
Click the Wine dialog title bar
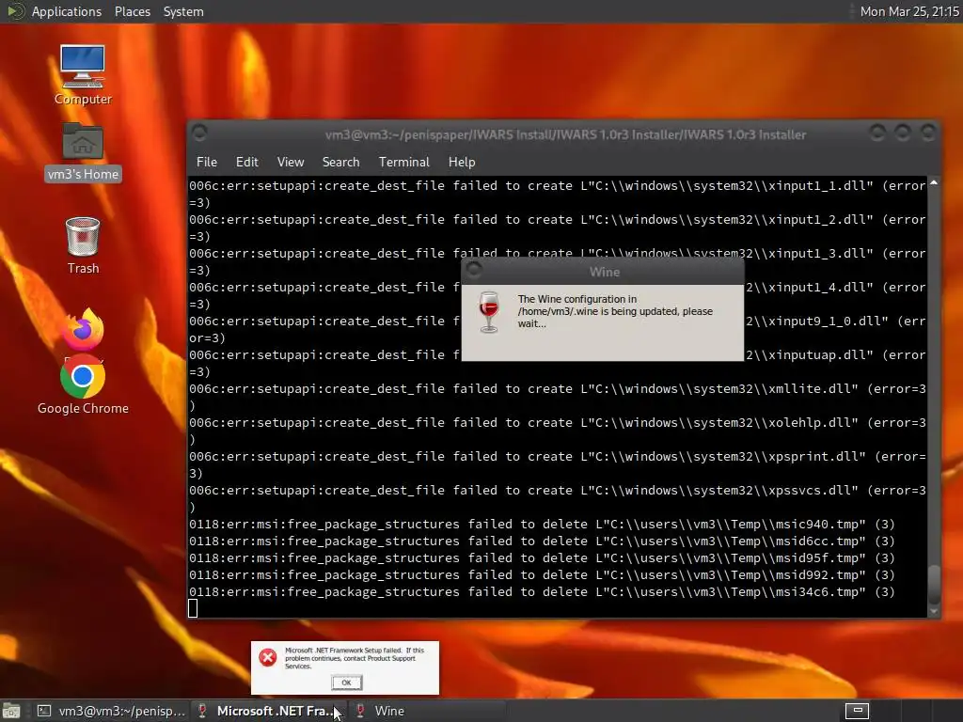coord(604,272)
